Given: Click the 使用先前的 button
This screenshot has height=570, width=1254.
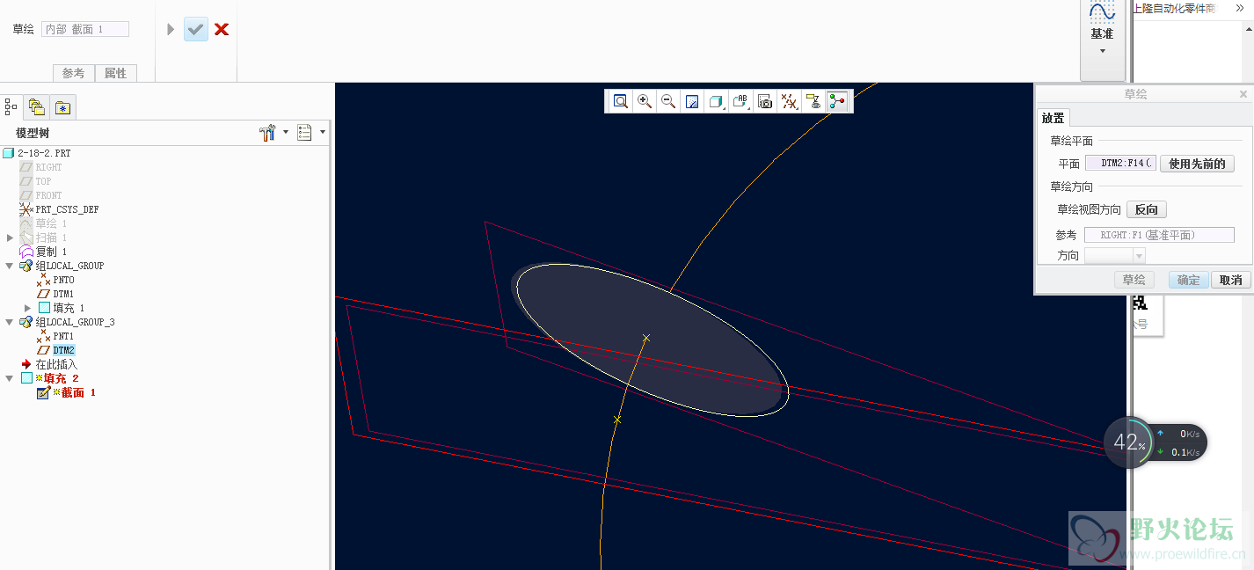Looking at the screenshot, I should click(1197, 164).
